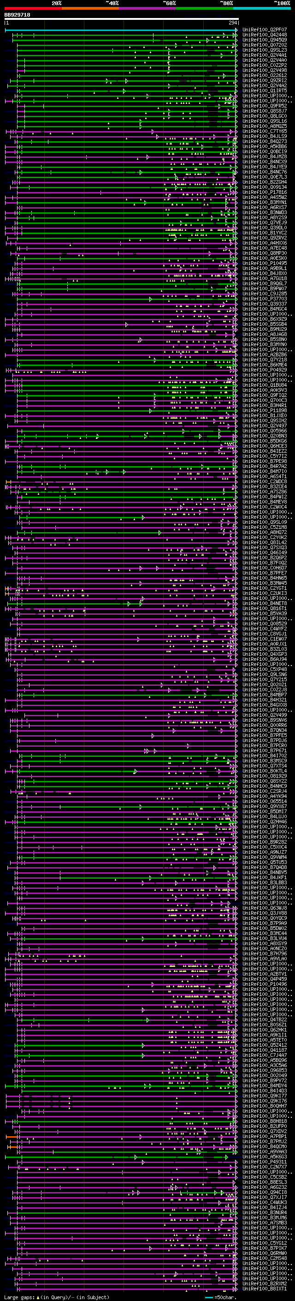Image resolution: width=295 pixels, height=1301 pixels.
Task: Click the cyan ~100% identity legend bar
Action: 262,8
